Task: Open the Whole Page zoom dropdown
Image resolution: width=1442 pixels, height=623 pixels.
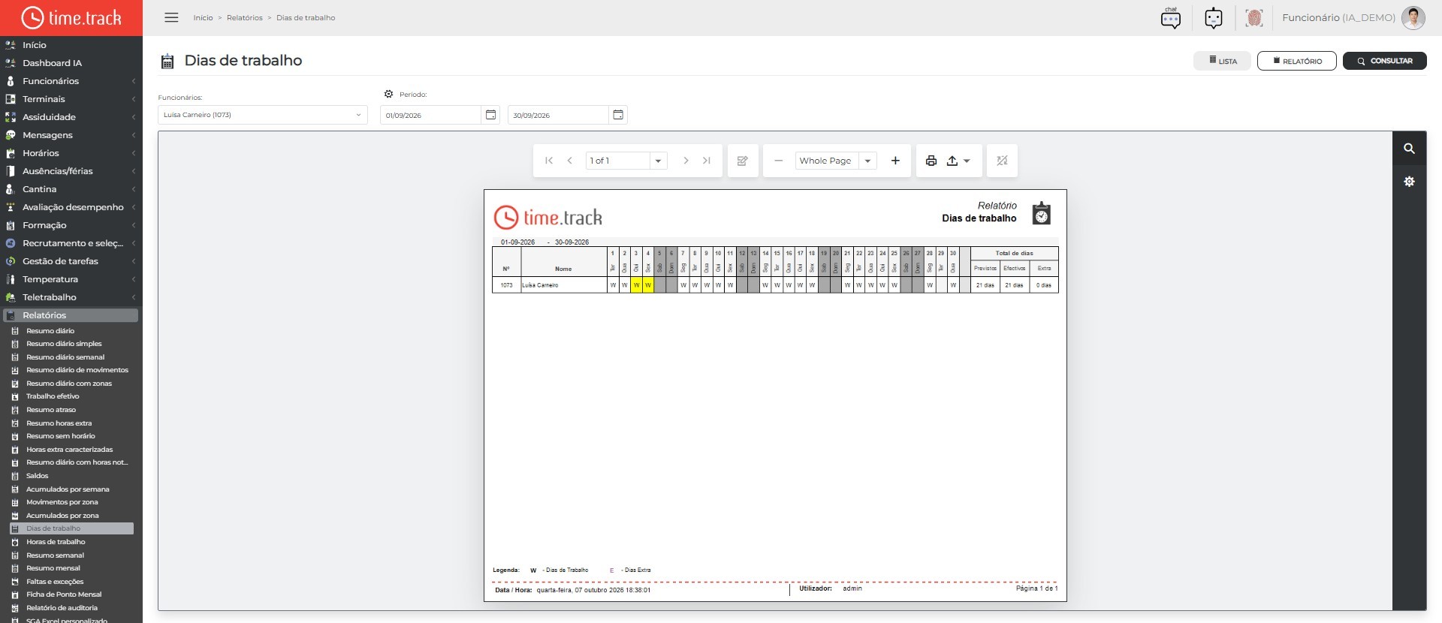Action: click(x=867, y=161)
